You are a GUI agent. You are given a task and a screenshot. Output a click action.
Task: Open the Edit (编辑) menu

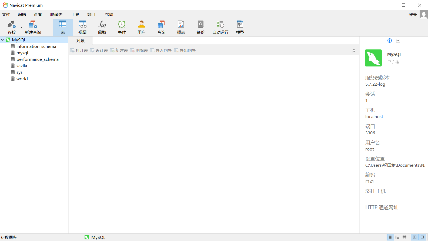[22, 15]
